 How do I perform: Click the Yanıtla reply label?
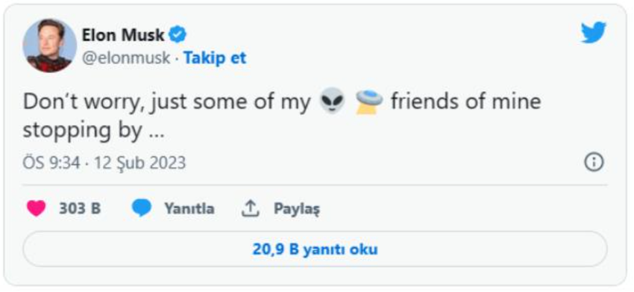click(x=189, y=208)
